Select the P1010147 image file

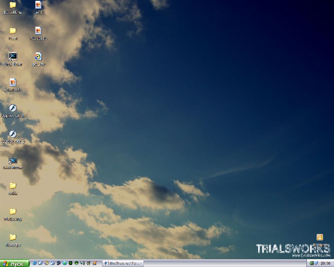pos(13,82)
